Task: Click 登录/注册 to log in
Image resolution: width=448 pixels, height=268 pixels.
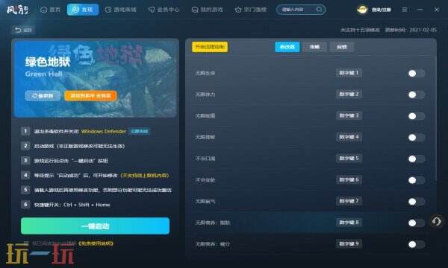Action: click(381, 10)
